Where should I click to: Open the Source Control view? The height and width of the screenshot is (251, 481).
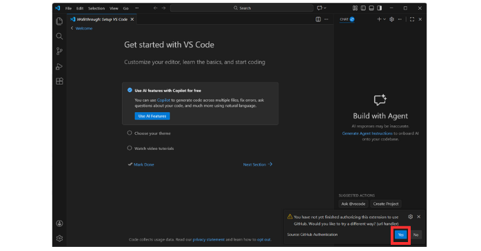tap(59, 51)
